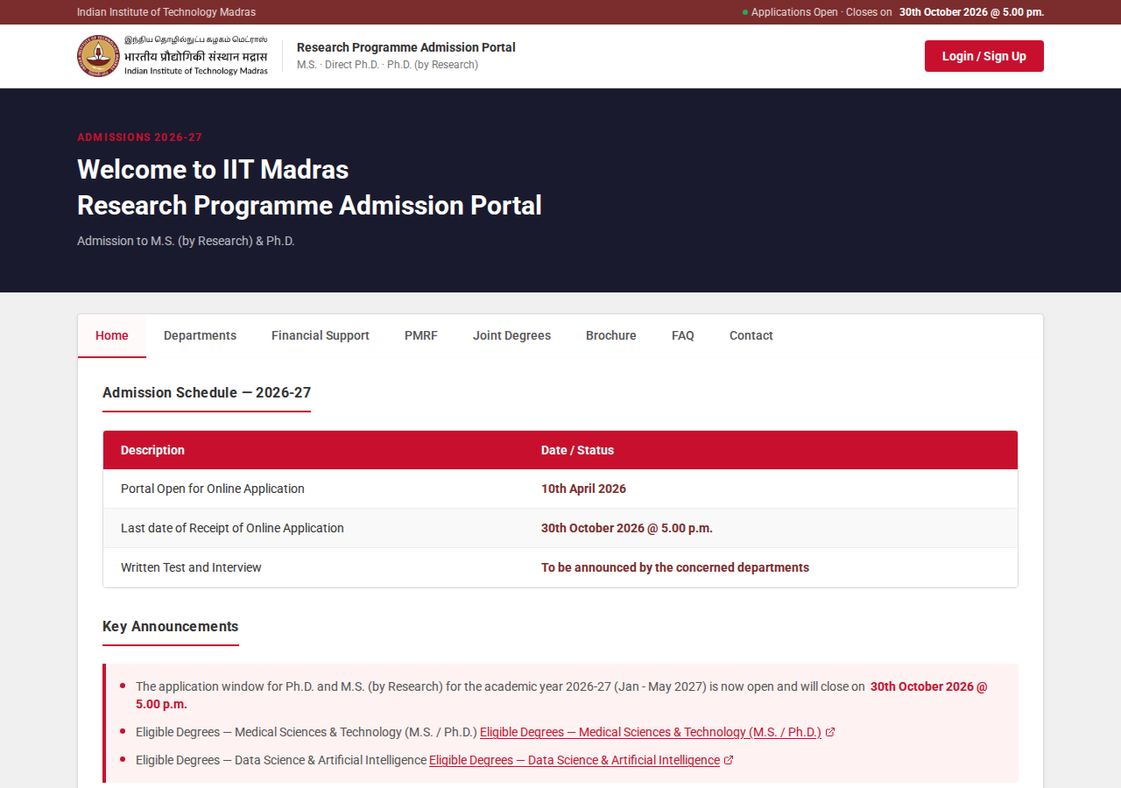Screen dimensions: 1121x788
Task: Switch to the Departments tab
Action: [200, 335]
